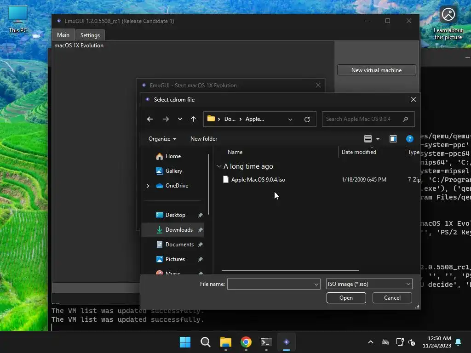Create a New folder
Viewport: 471px width, 353px height.
click(204, 139)
